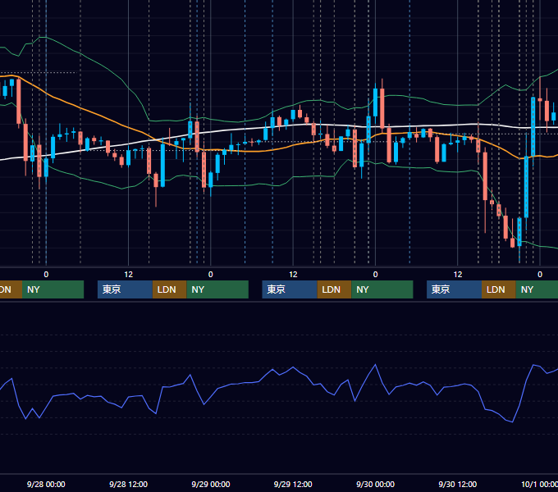558x492 pixels.
Task: Click the hour label 0 above 9/28 00:00
Action: coord(46,275)
